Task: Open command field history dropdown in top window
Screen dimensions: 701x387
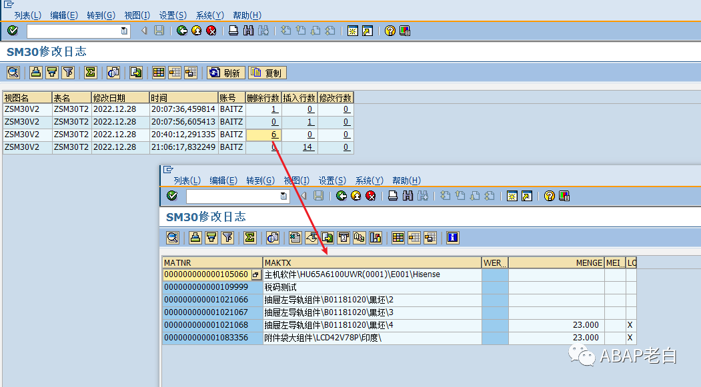Action: point(124,31)
